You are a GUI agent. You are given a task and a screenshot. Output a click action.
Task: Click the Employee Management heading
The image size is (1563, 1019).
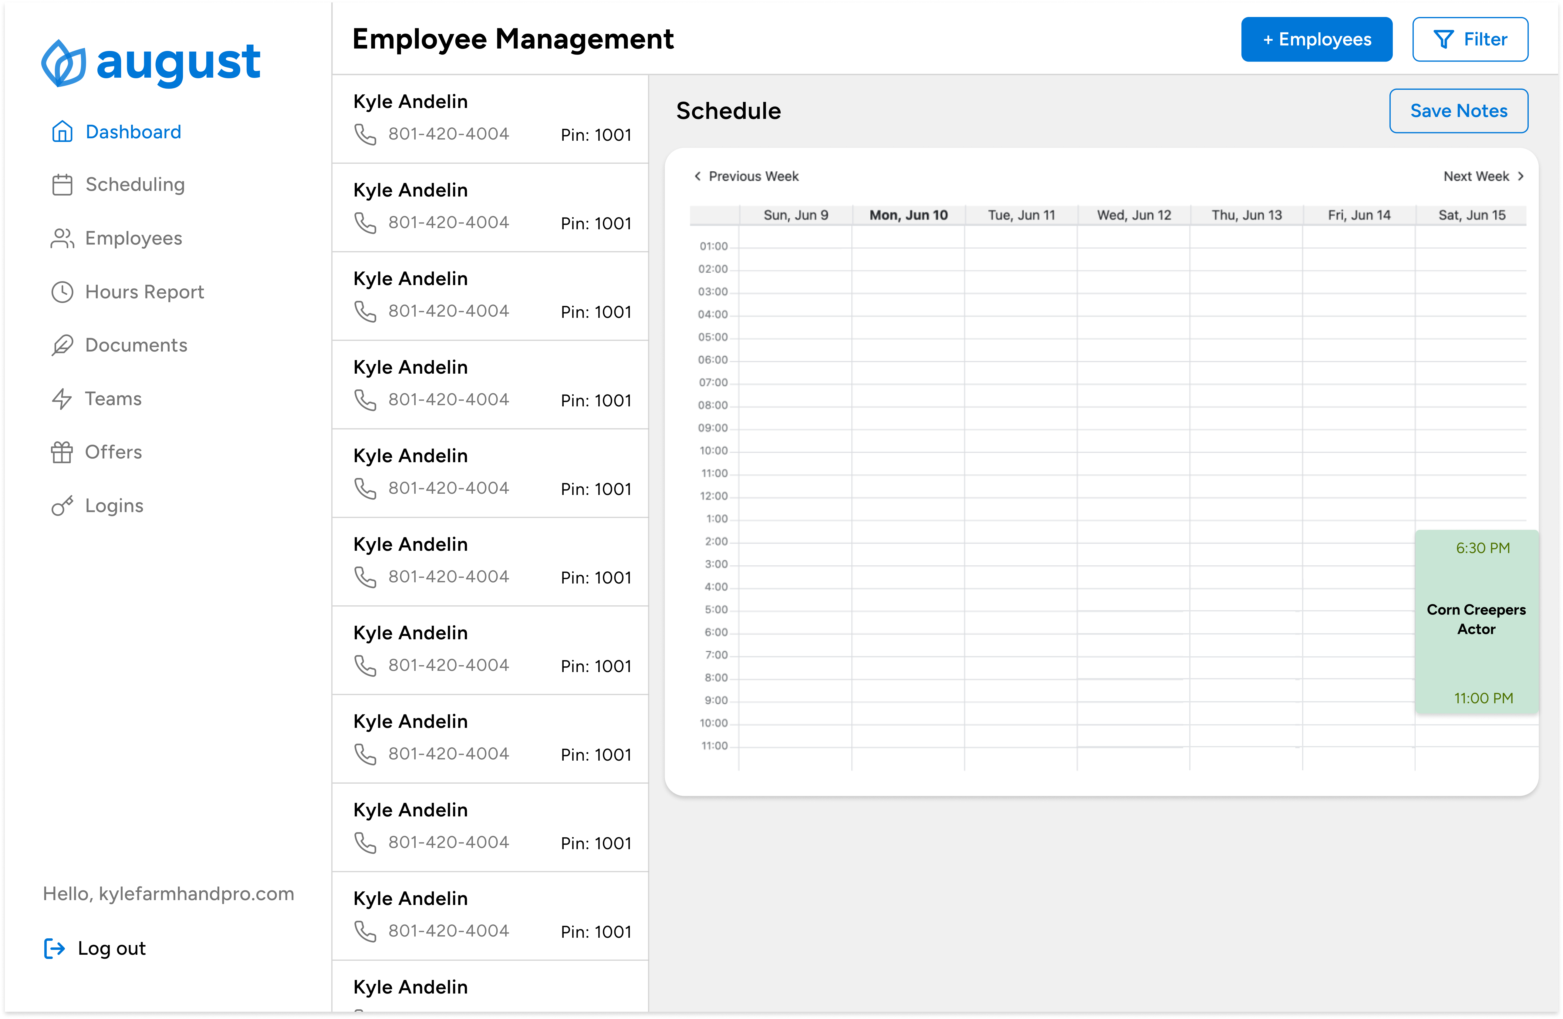513,39
